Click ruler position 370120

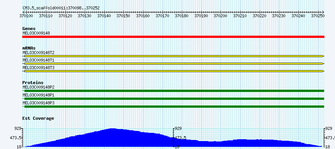65,16
